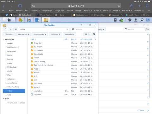Open a new Safari tab with plus
Viewport: 152px width, 114px height.
pos(139,6)
